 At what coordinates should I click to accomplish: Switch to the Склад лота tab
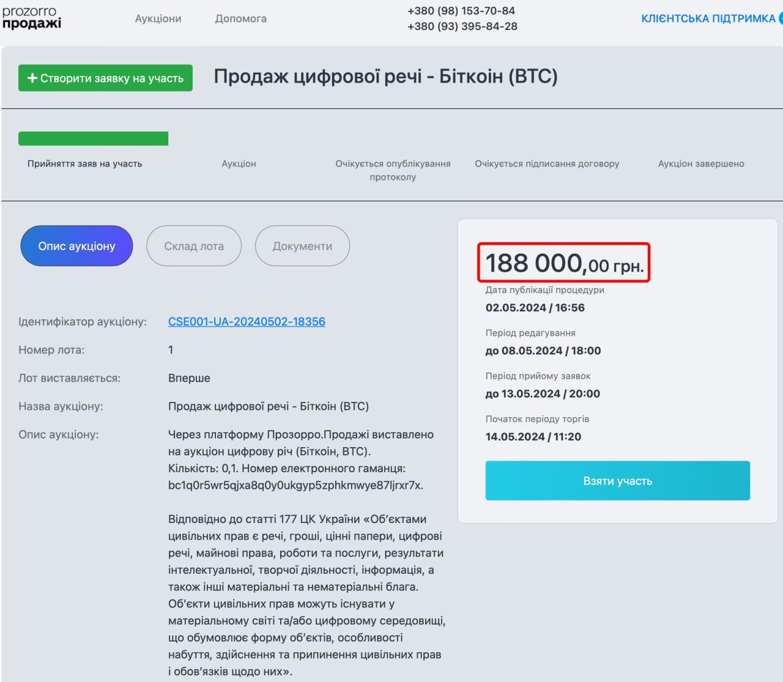pyautogui.click(x=194, y=246)
